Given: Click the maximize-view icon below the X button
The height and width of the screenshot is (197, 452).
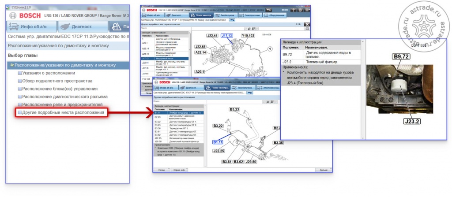Looking at the screenshot, I should pos(307,29).
